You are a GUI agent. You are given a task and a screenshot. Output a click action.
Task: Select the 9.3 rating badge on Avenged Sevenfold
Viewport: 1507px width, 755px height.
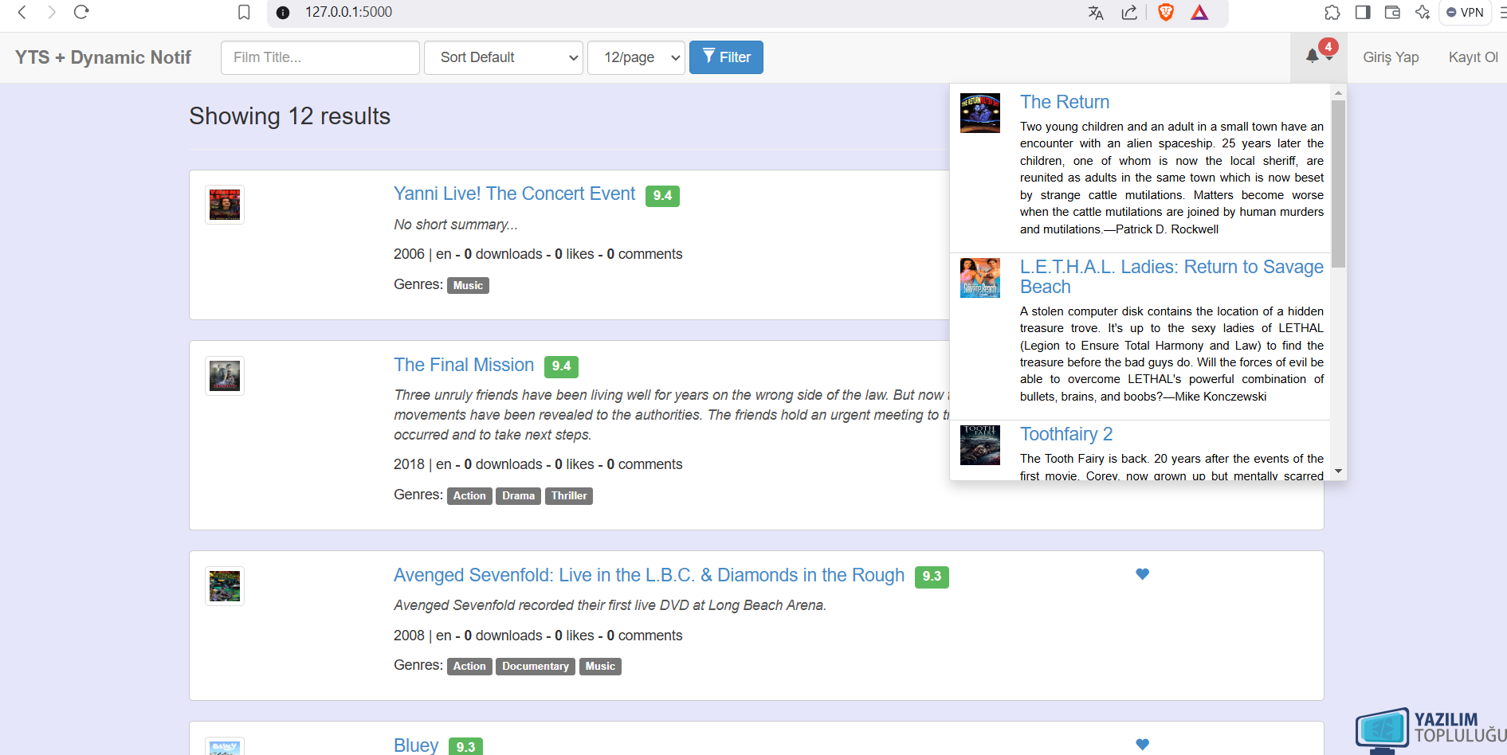click(x=932, y=576)
